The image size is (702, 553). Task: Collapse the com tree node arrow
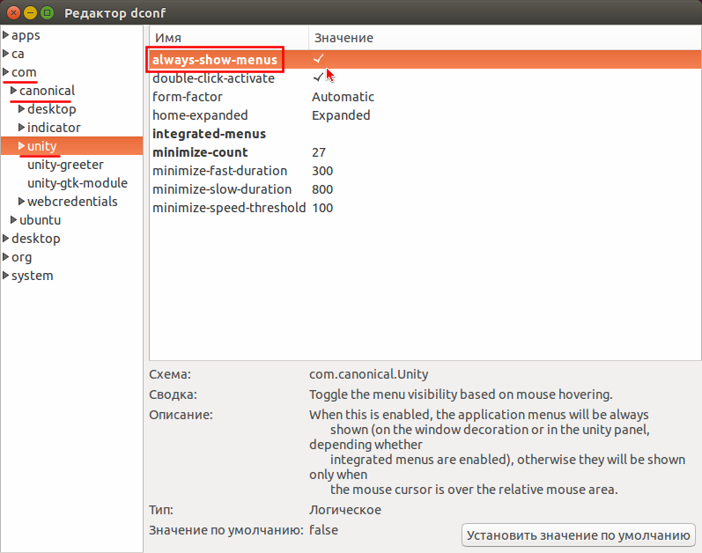(6, 71)
